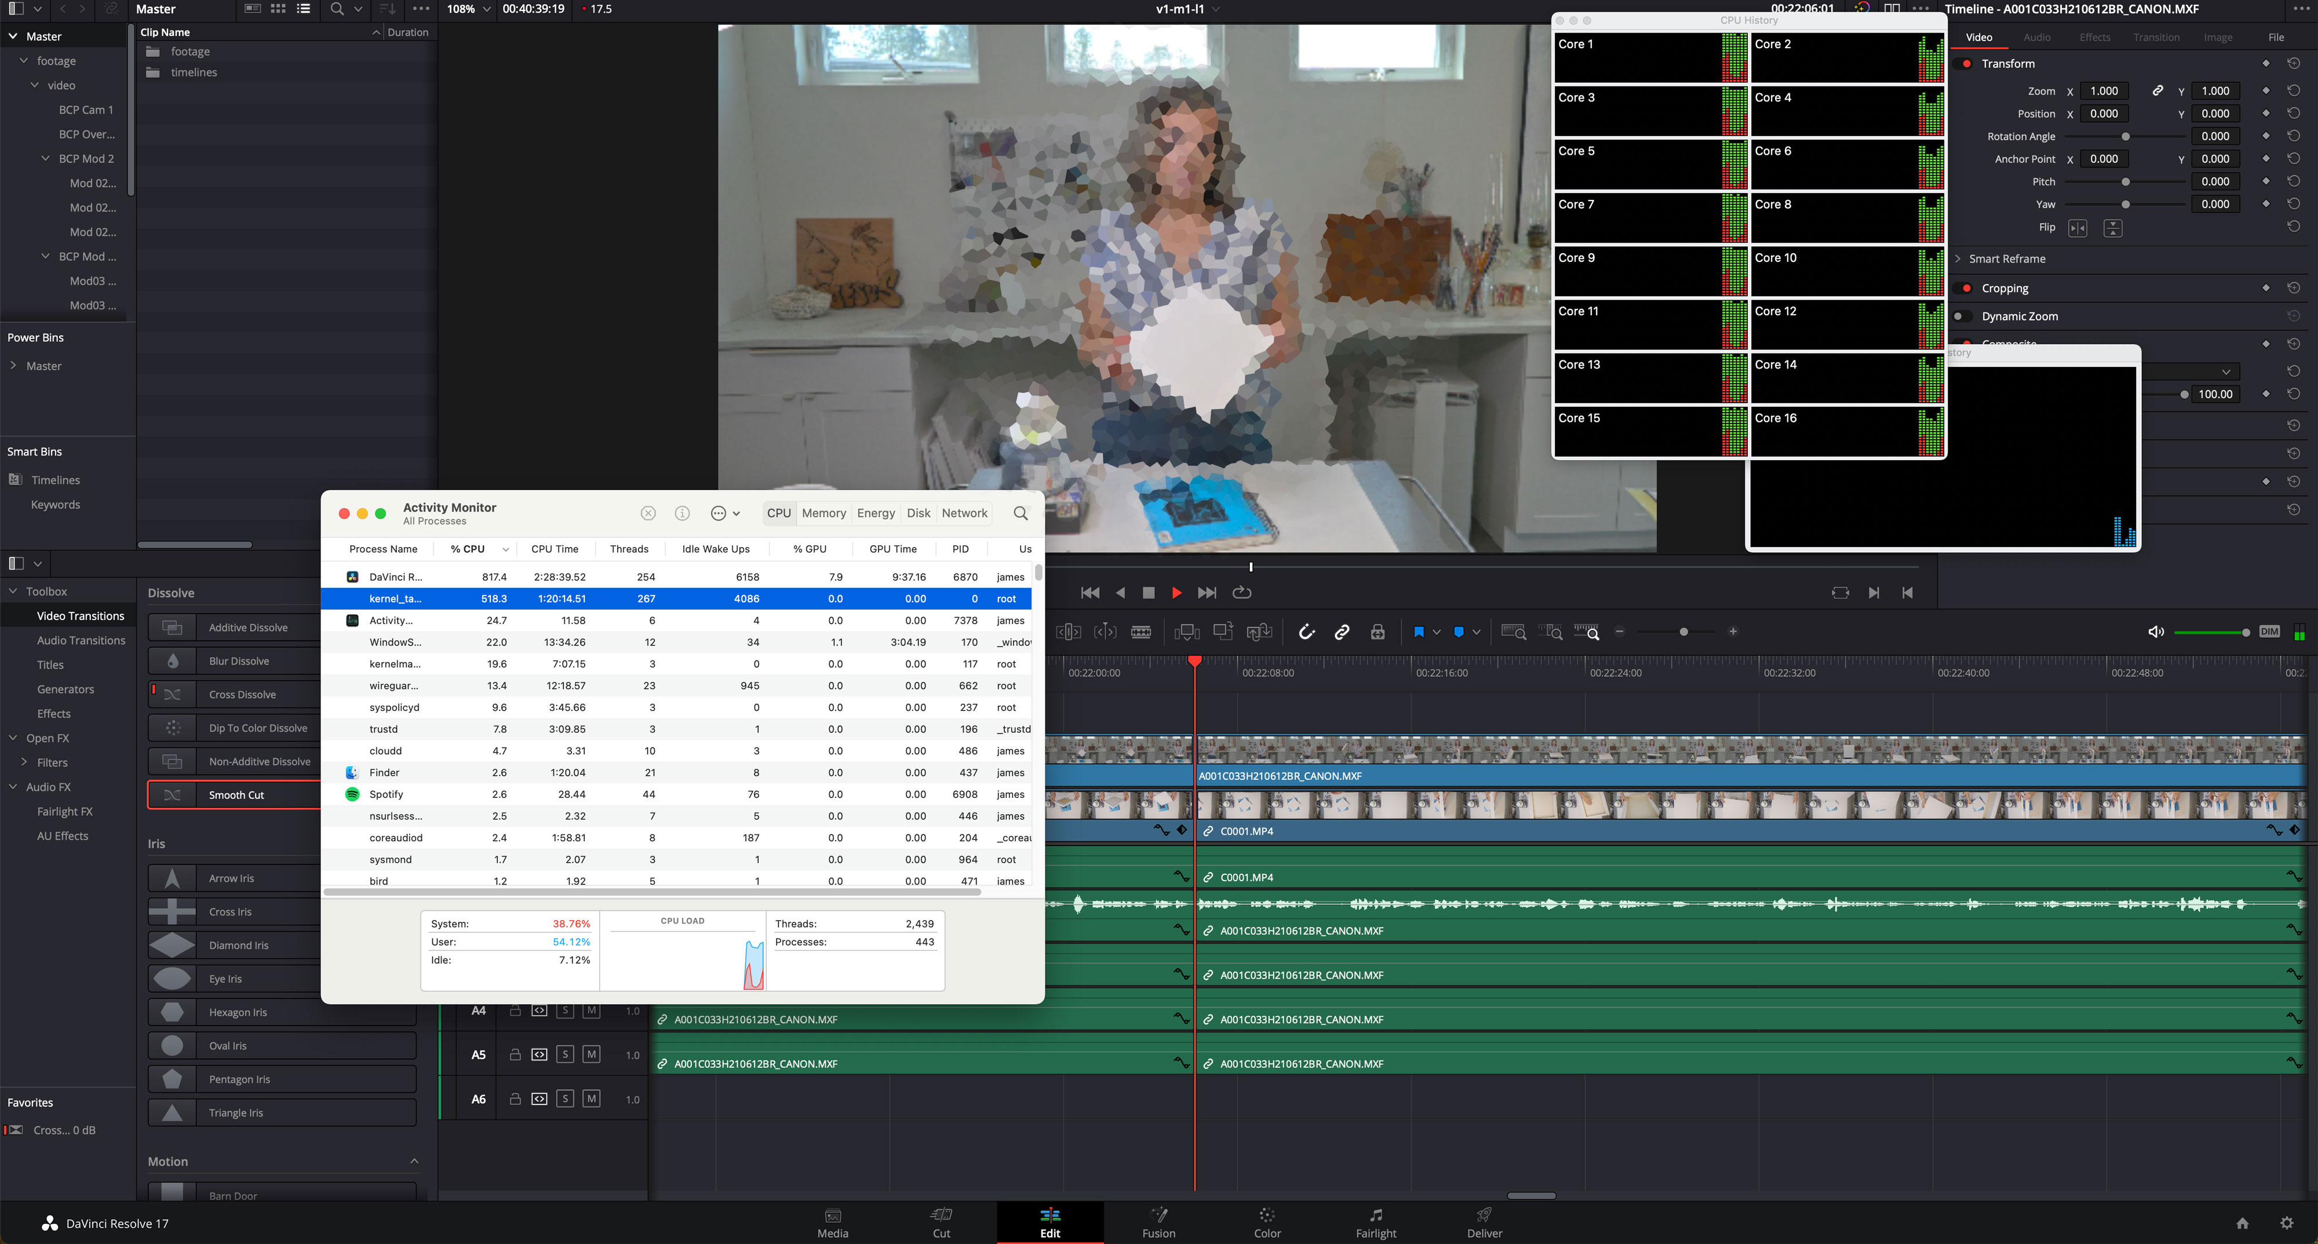The image size is (2318, 1244).
Task: Click the media pool search magnifier
Action: tap(337, 9)
